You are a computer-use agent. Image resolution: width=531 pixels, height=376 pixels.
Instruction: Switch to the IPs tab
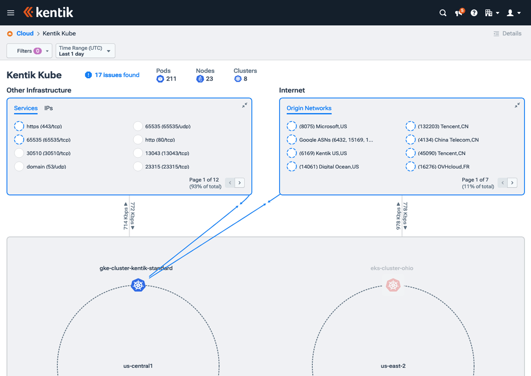[x=48, y=108]
